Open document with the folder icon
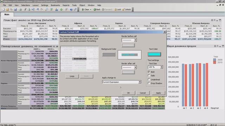The height and width of the screenshot is (126, 225). (7, 9)
